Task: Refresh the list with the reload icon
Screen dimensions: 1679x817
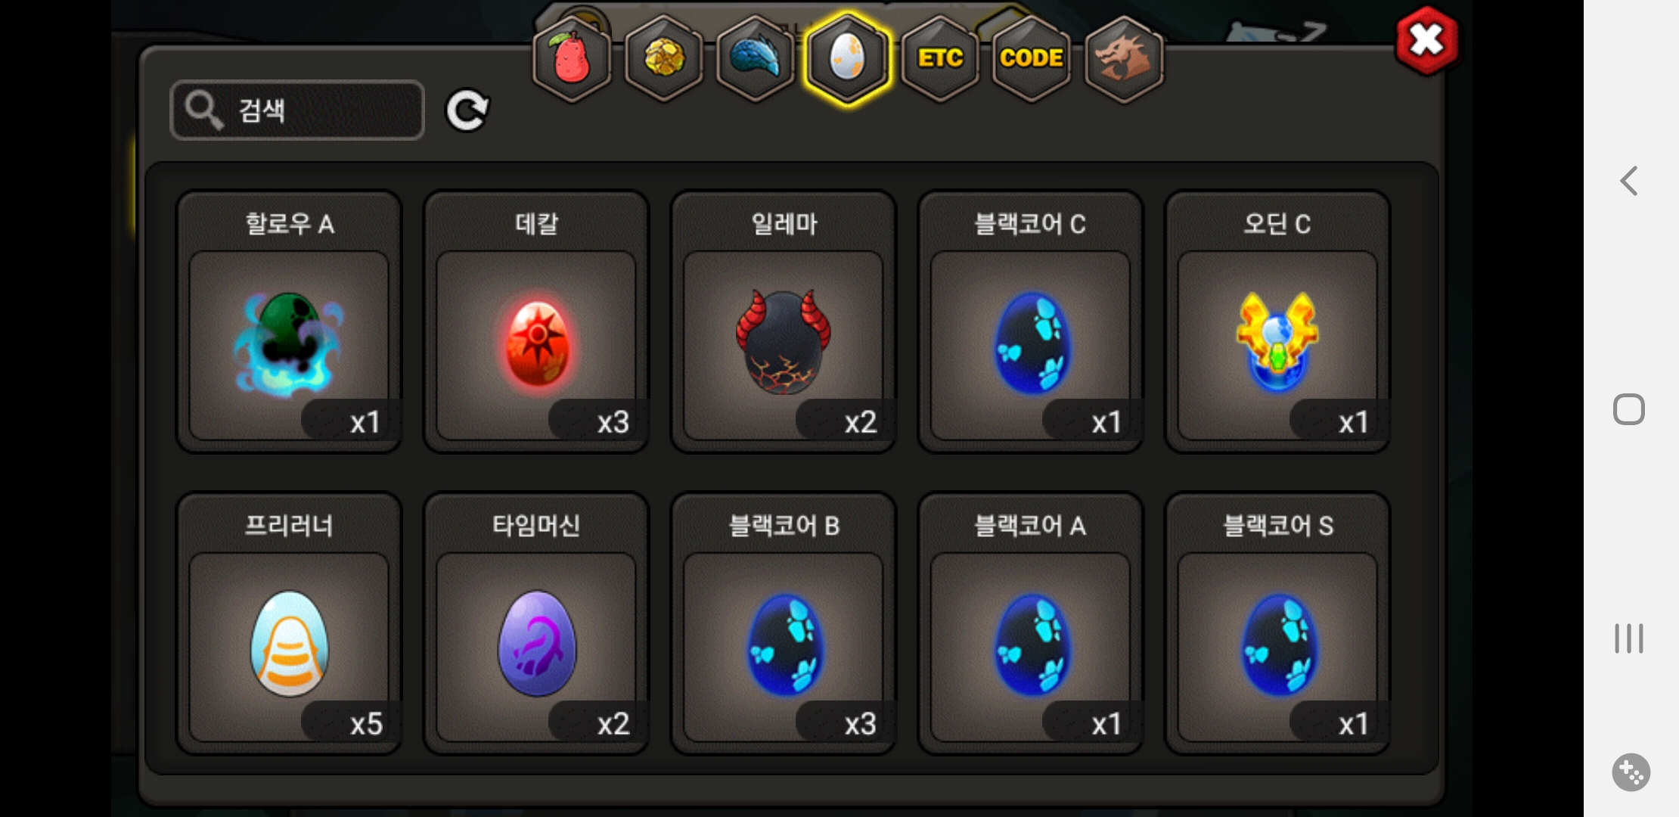Action: [x=467, y=111]
